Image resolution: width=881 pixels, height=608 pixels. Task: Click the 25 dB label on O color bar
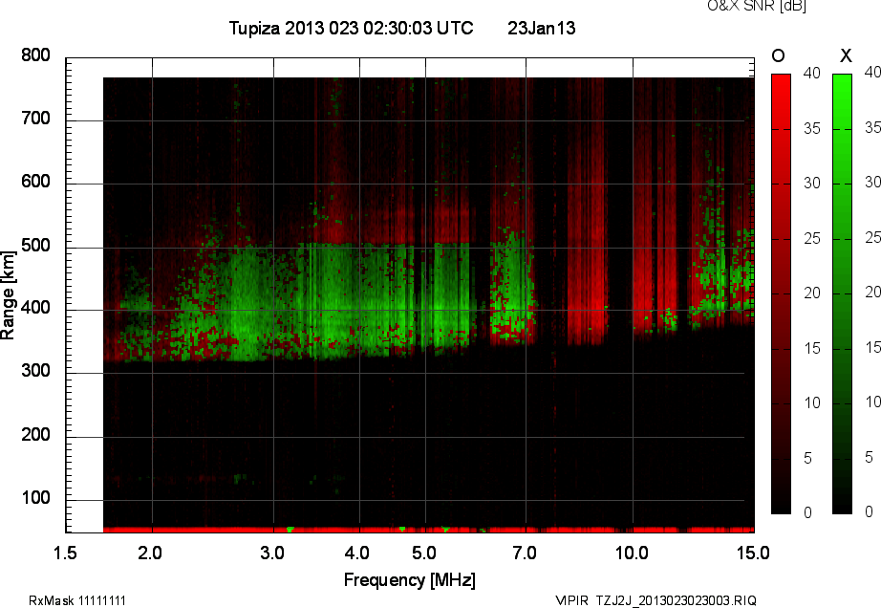click(812, 239)
